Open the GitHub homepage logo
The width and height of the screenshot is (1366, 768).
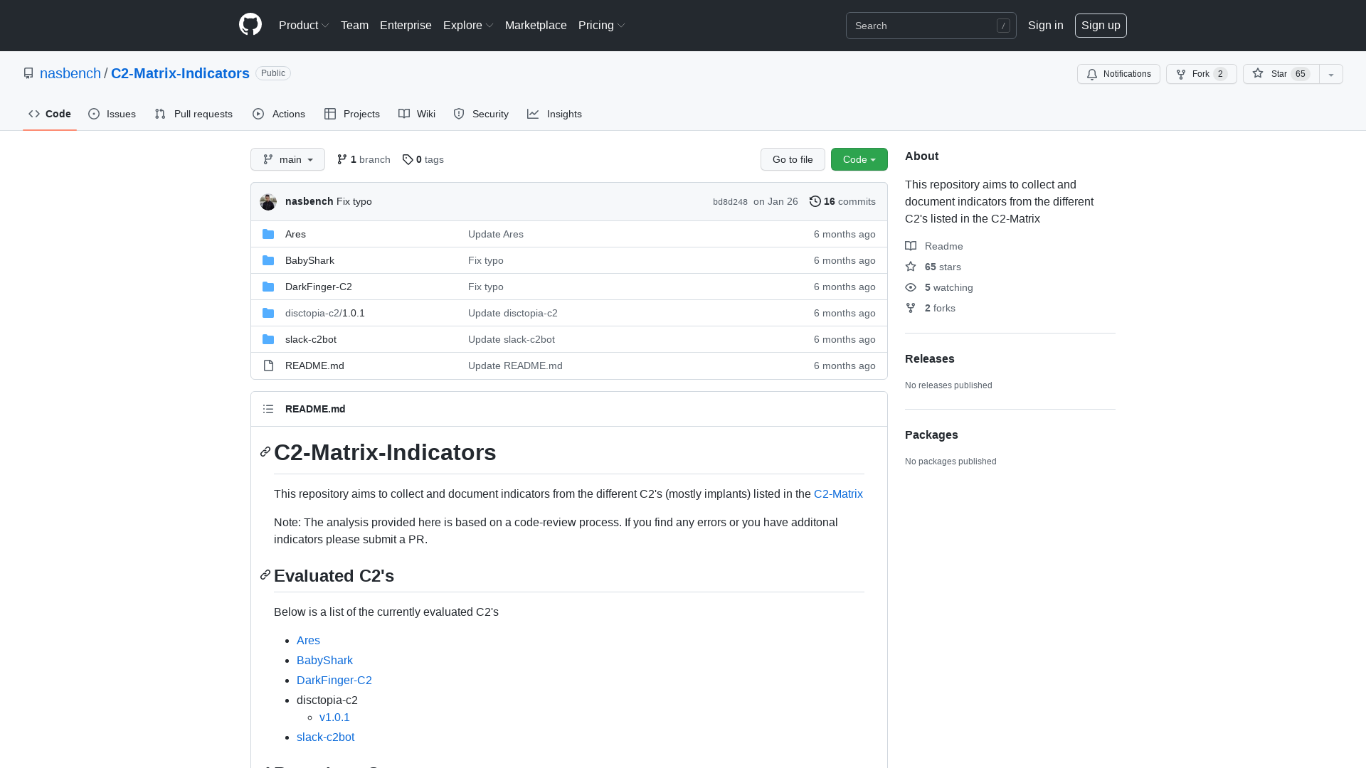pyautogui.click(x=250, y=25)
